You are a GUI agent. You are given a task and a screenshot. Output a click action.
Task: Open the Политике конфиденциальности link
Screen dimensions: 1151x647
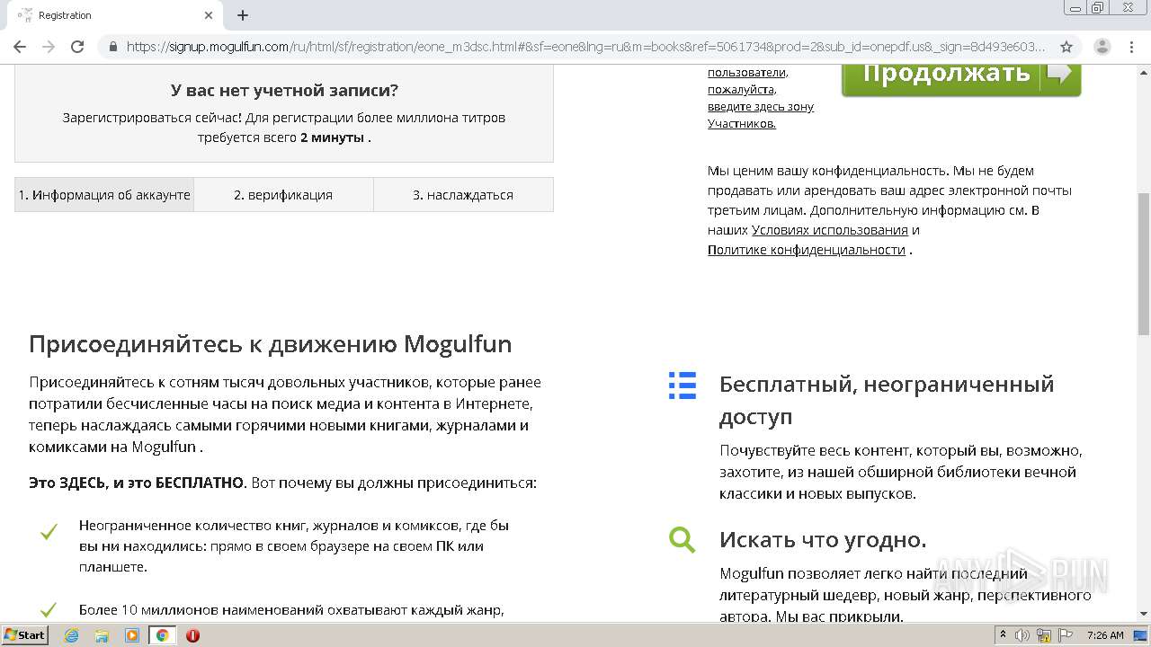point(807,250)
